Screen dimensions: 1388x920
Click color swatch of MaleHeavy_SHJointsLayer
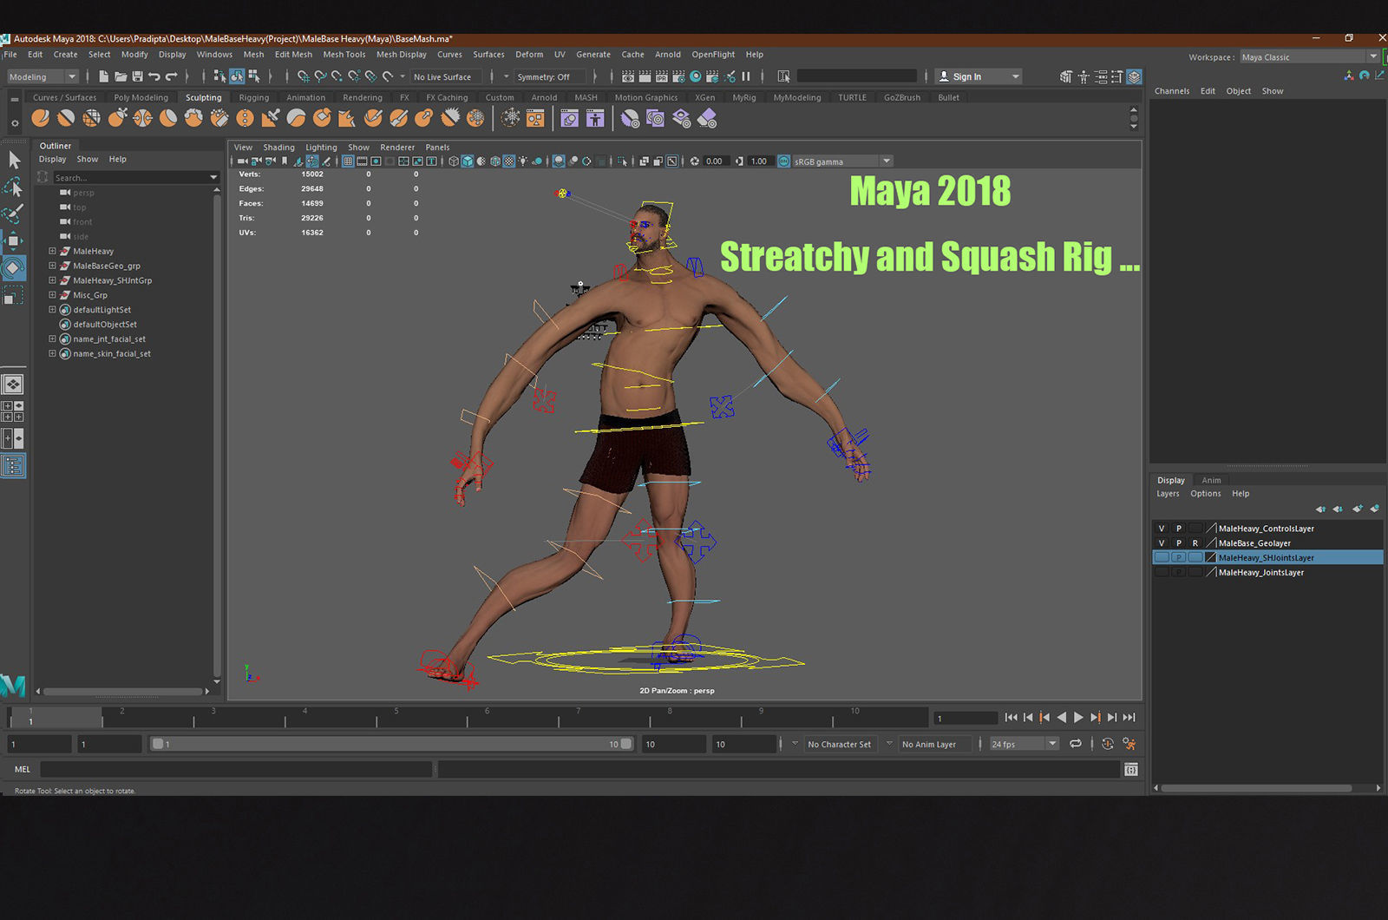[1211, 558]
